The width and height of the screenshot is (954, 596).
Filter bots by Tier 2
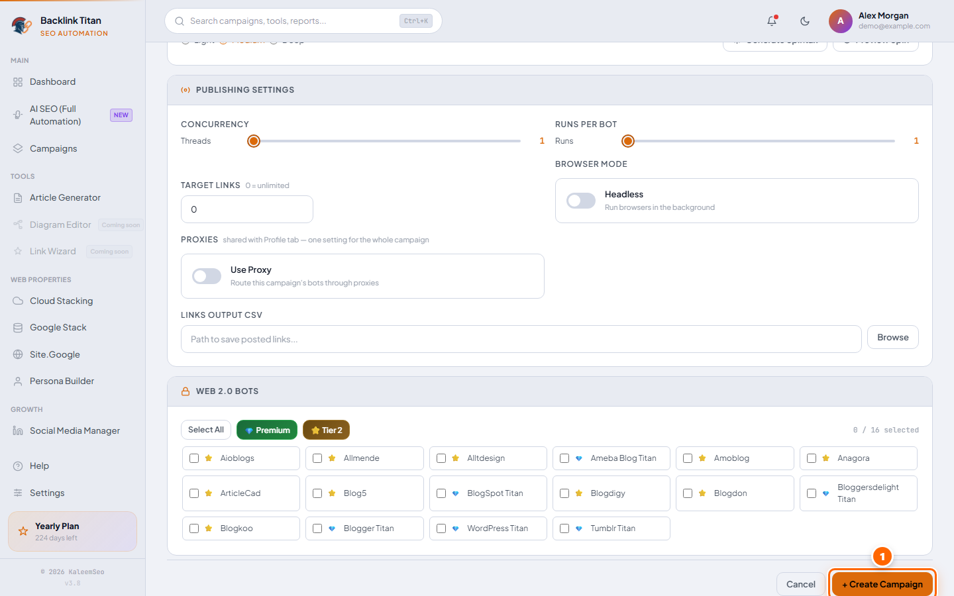(326, 430)
